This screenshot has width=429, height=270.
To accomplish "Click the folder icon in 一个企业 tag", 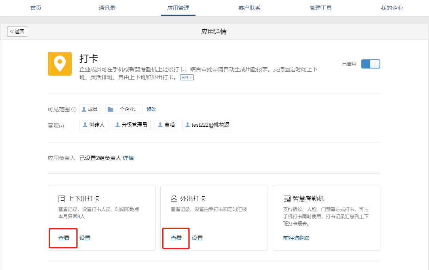I will tap(110, 109).
